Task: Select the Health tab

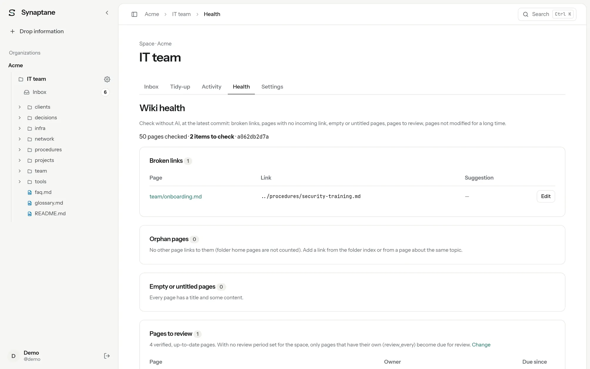Action: [241, 87]
